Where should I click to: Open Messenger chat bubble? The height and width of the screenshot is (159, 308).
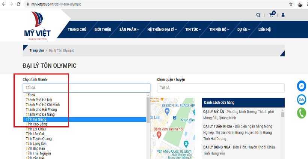click(x=301, y=86)
